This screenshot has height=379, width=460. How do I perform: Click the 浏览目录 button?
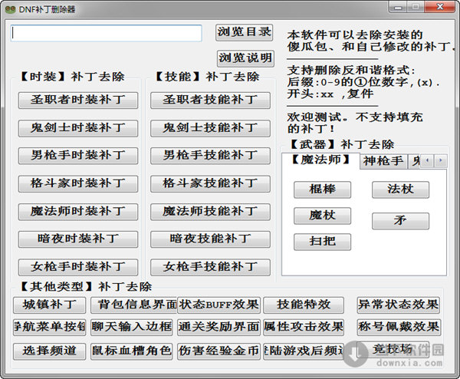[x=244, y=32]
